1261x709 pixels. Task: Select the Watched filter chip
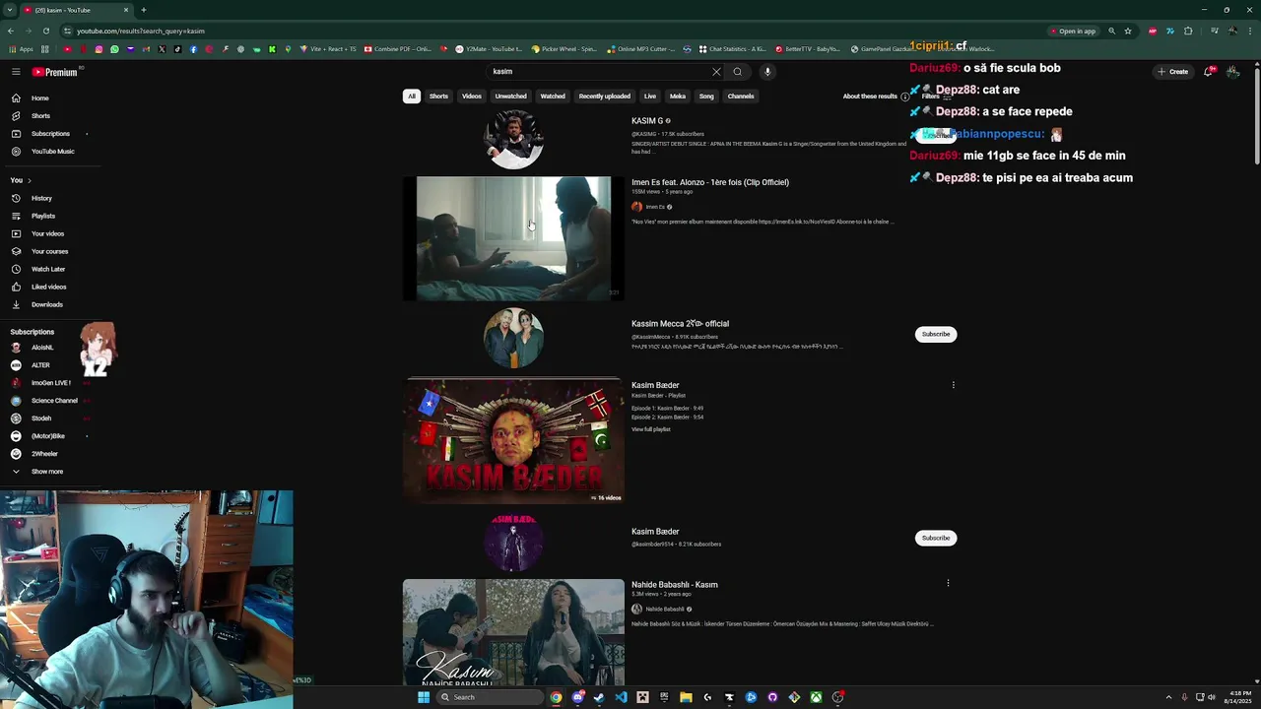point(553,97)
